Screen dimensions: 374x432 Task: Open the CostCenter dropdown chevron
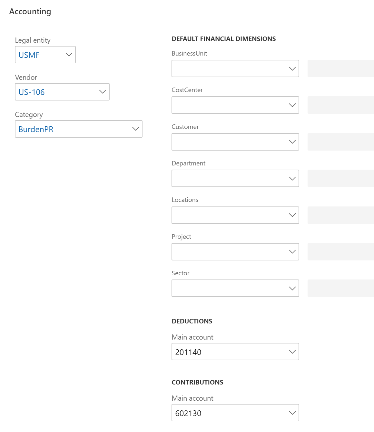(x=292, y=105)
